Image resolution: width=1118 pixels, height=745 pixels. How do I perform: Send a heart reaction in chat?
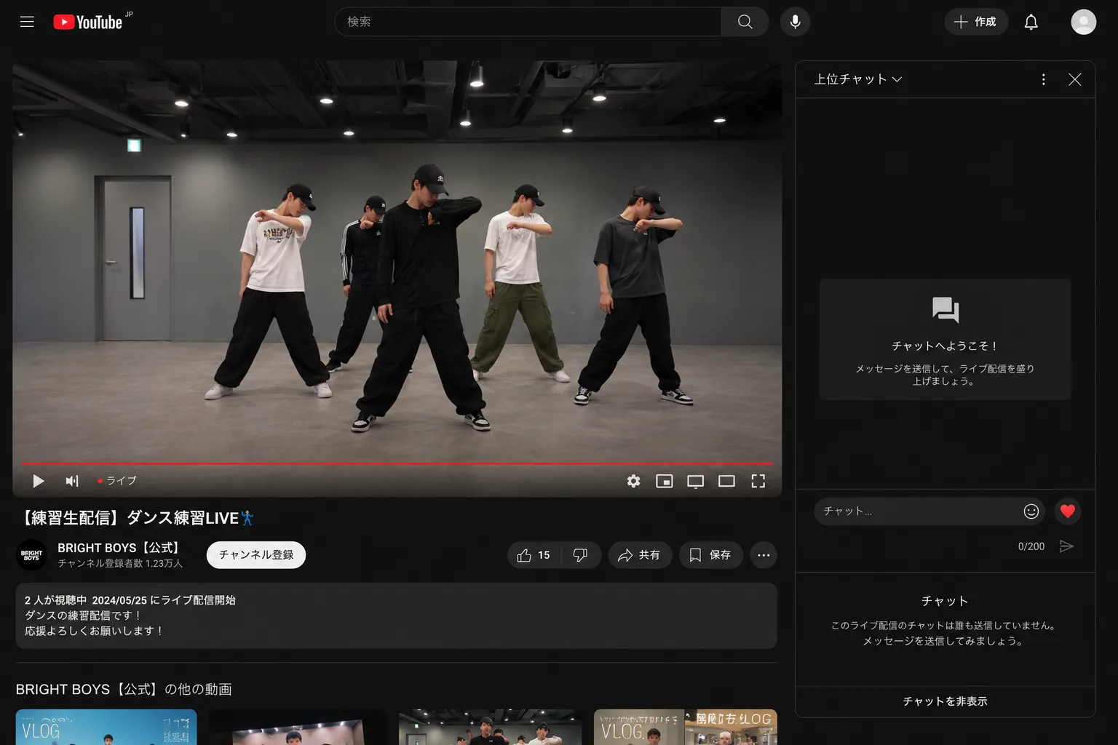[x=1067, y=511]
